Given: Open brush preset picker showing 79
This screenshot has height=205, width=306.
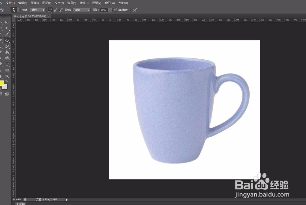Looking at the screenshot, I should [15, 10].
